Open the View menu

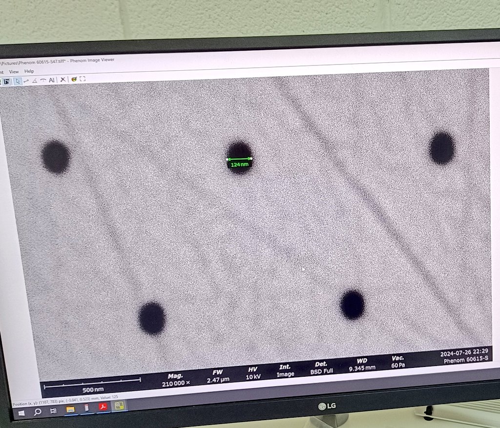[x=14, y=72]
